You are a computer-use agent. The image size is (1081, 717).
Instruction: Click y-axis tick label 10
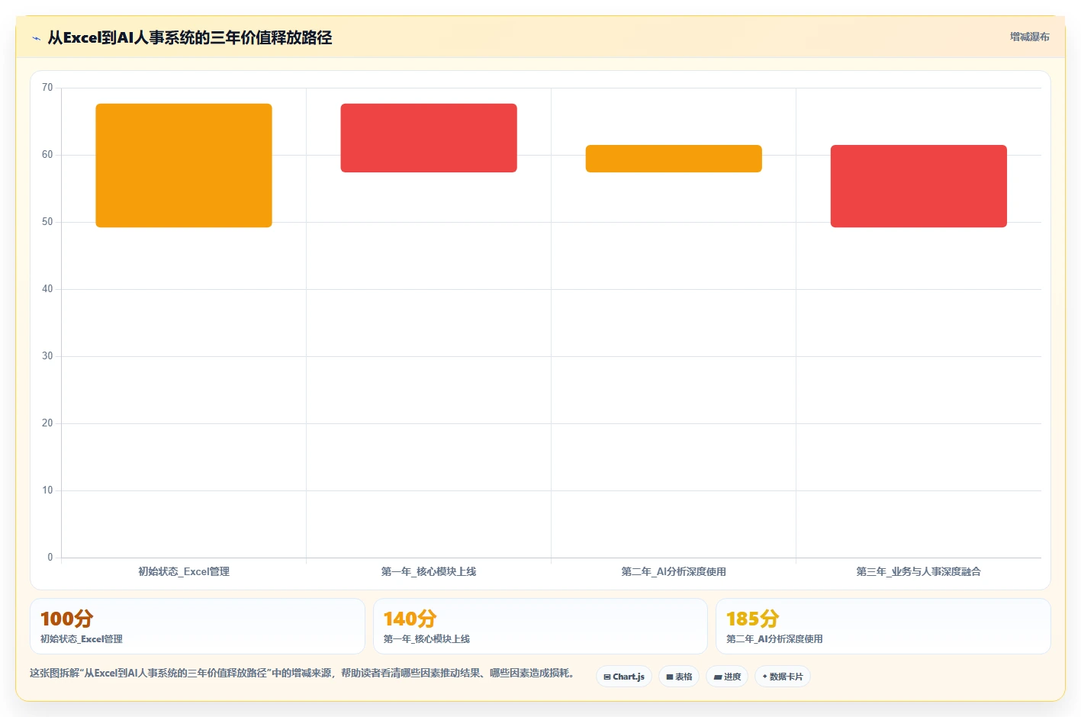[x=47, y=490]
